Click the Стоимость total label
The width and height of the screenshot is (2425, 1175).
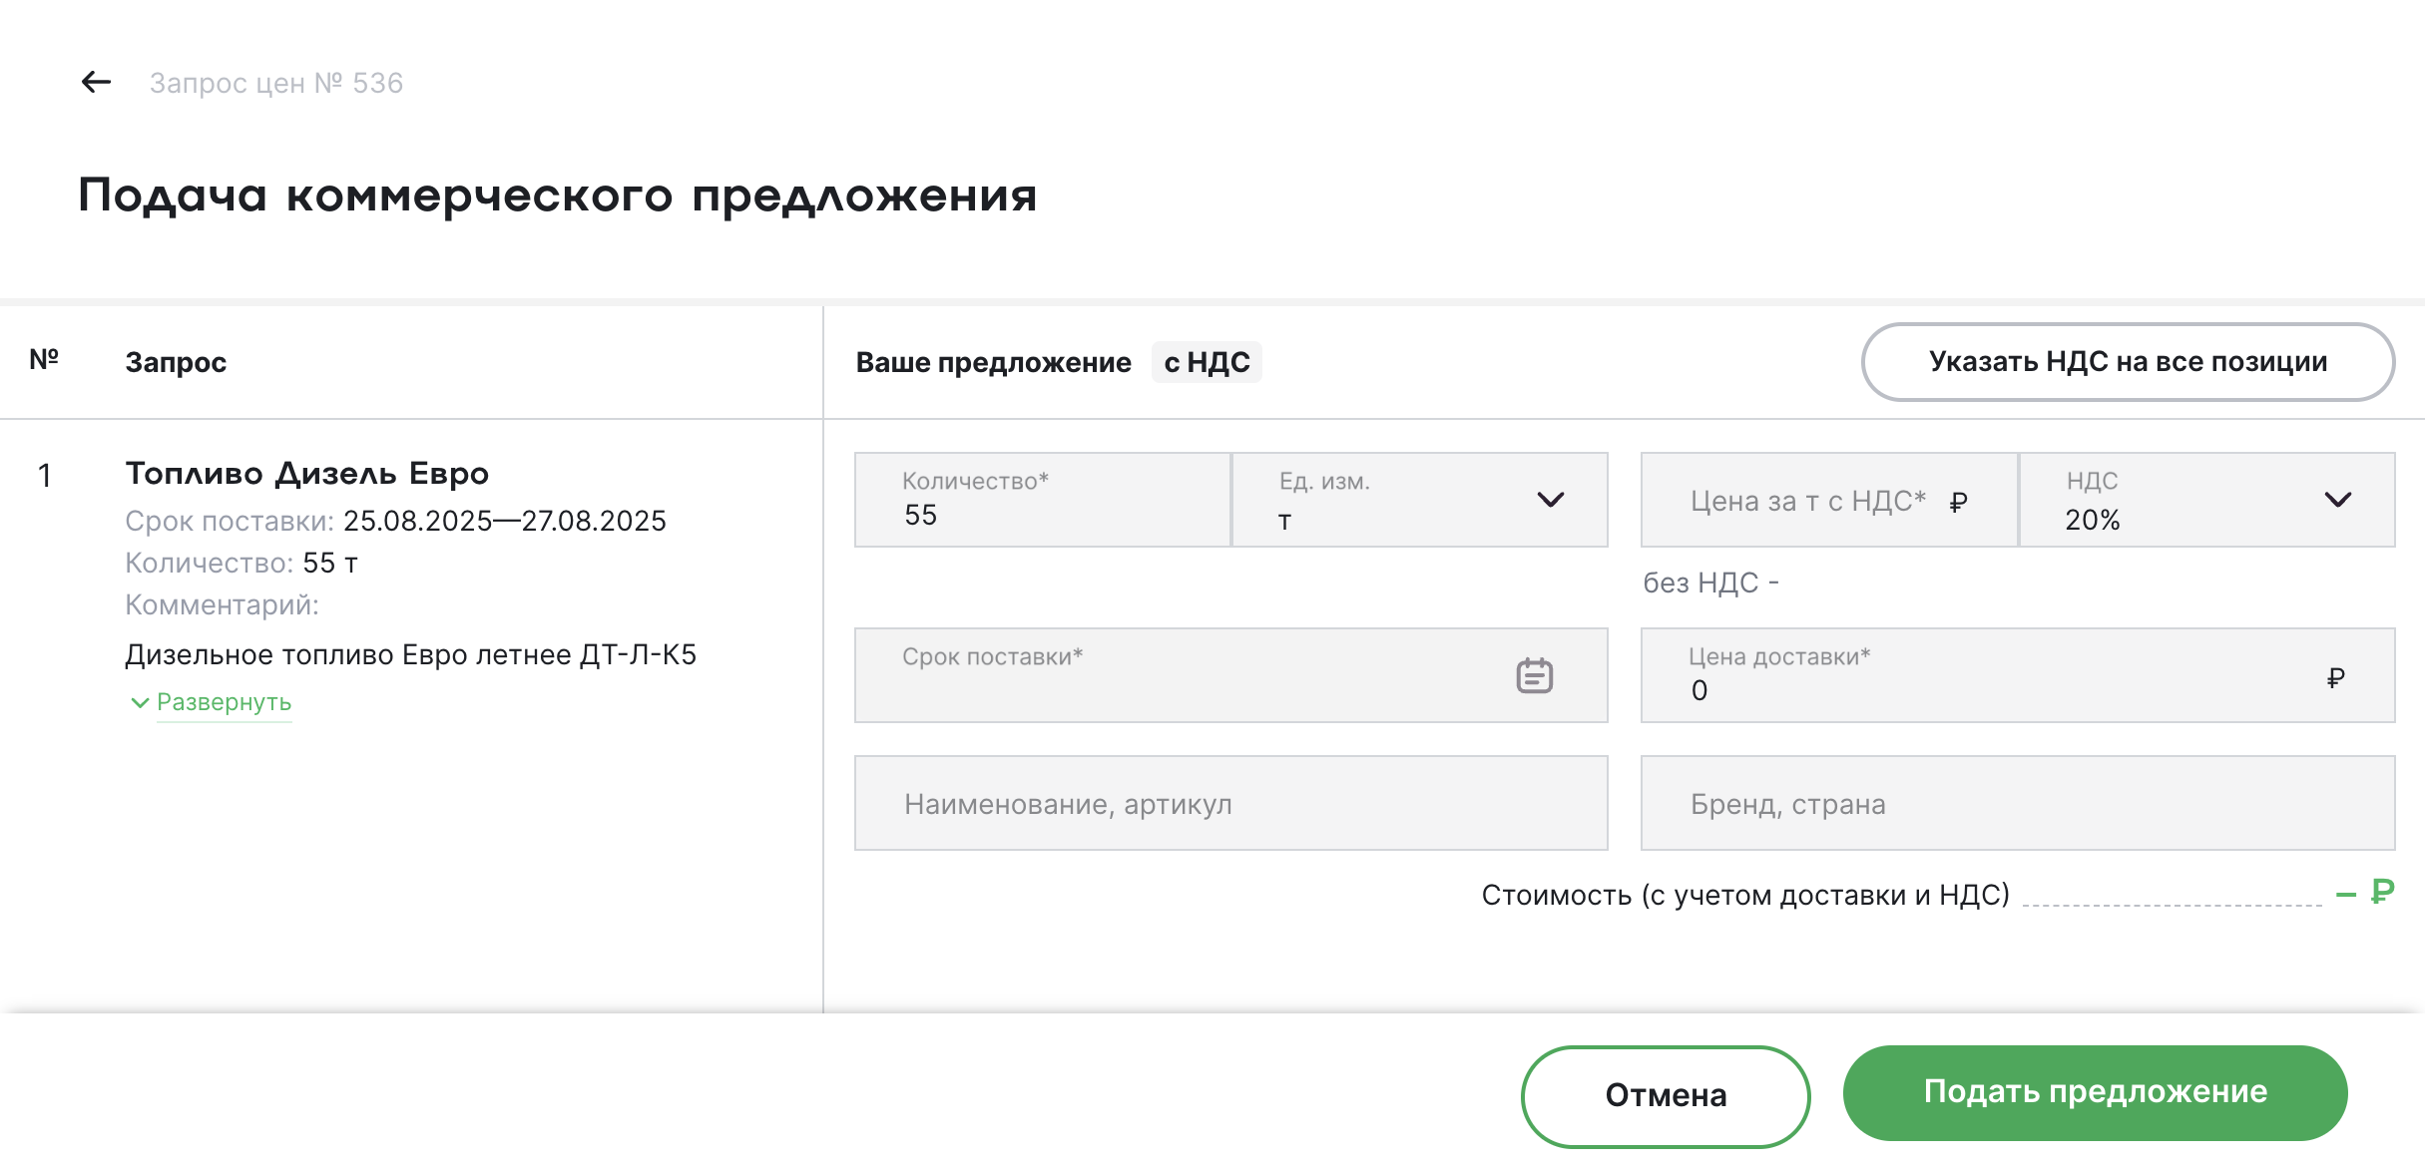(1745, 895)
